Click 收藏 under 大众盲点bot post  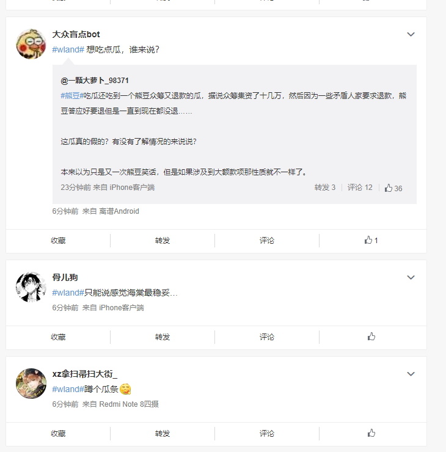[58, 241]
